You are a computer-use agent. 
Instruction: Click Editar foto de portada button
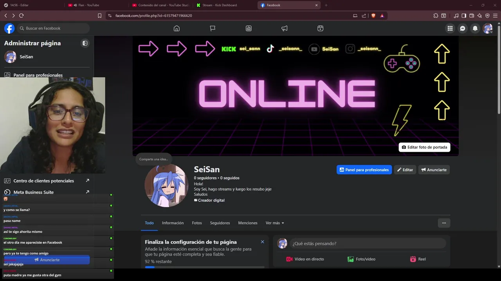tap(424, 147)
